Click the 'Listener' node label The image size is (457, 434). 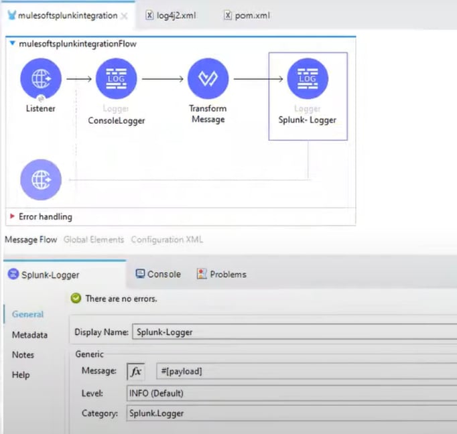point(40,108)
